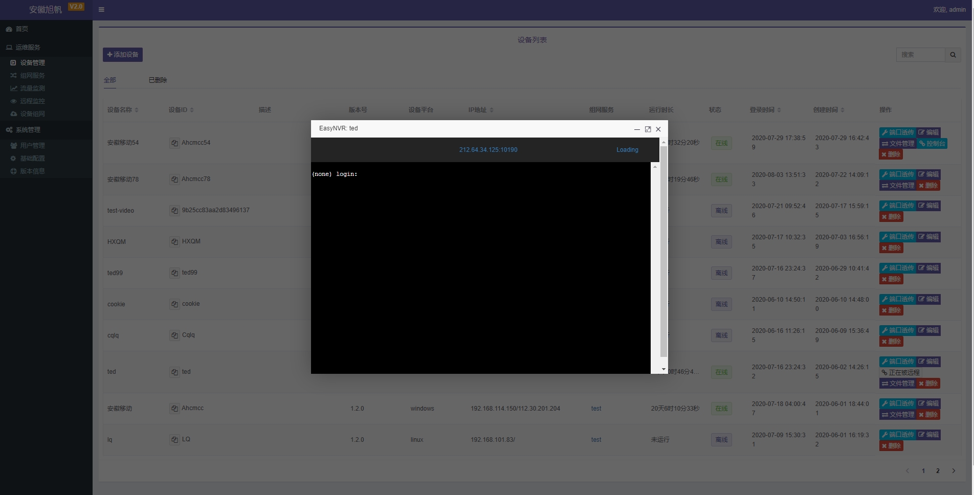Sort table by 登录时间 column
This screenshot has height=495, width=974.
click(765, 110)
